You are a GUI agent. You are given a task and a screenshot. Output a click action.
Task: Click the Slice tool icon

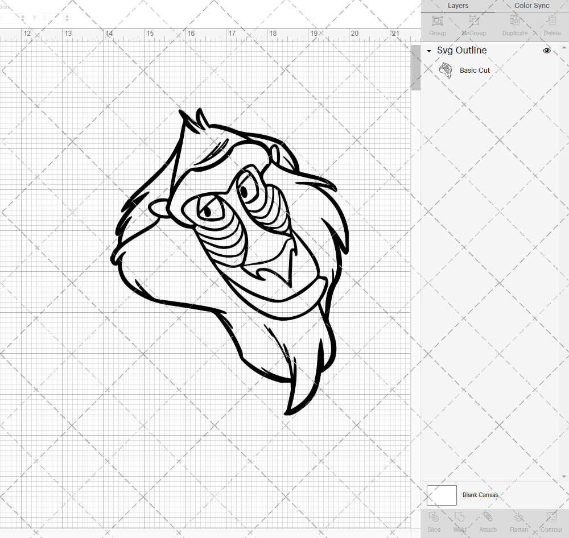[434, 516]
